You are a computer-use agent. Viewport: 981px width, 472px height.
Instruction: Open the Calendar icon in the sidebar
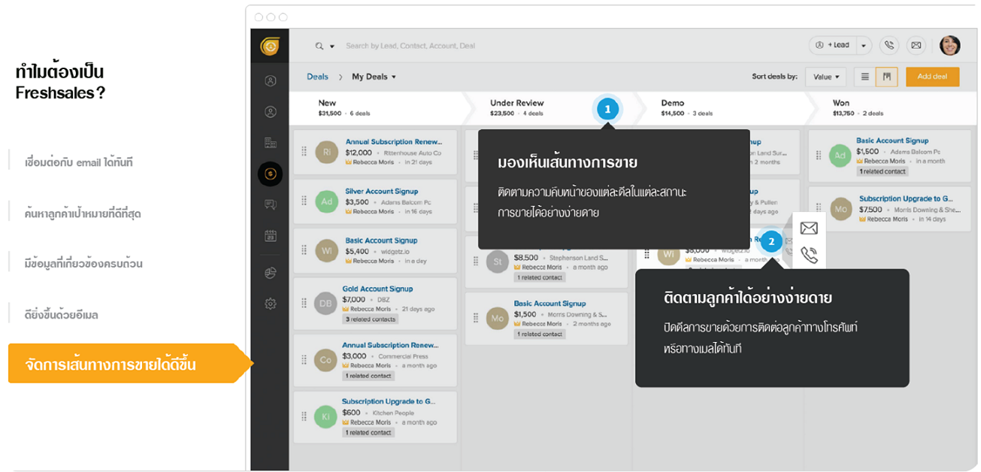pos(271,236)
